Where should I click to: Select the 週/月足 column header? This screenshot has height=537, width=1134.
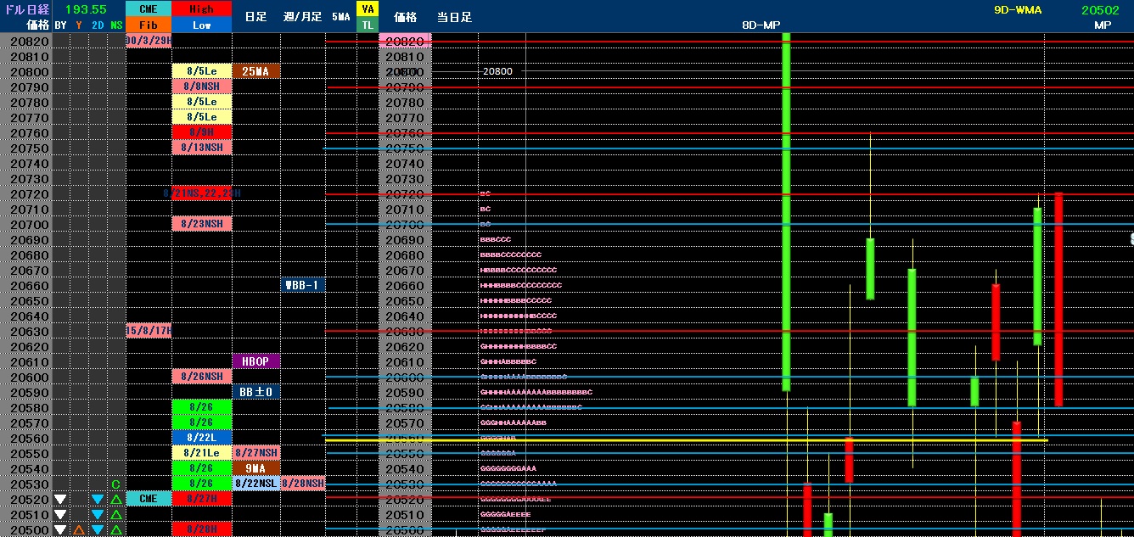click(302, 17)
